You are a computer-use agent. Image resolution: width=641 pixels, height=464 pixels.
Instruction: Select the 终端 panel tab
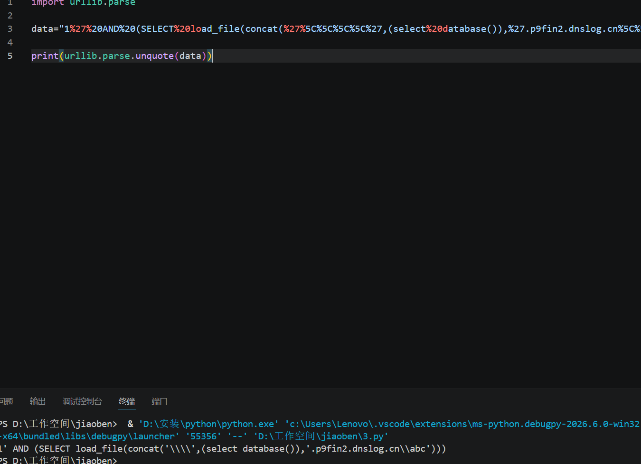(x=127, y=401)
